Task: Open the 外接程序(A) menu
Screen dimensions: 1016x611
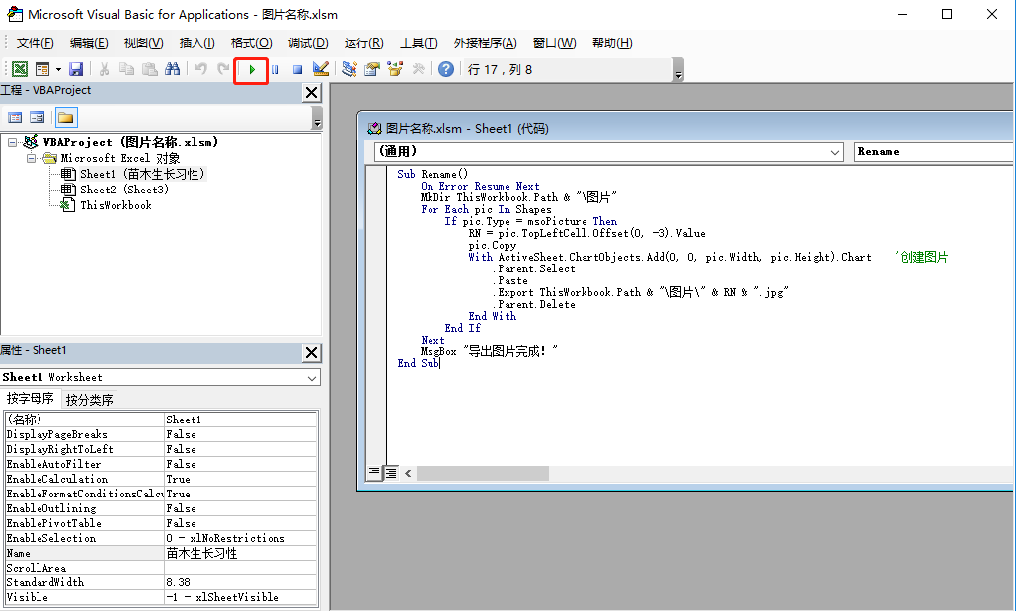Action: pos(486,43)
